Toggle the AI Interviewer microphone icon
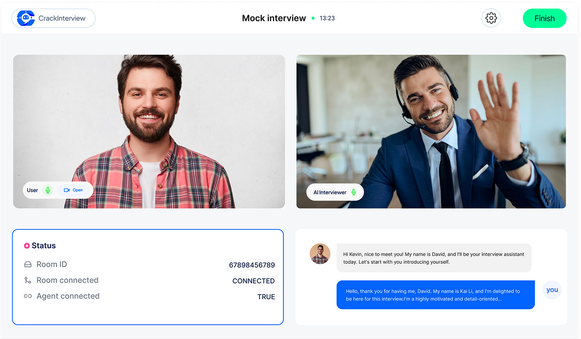The height and width of the screenshot is (339, 581). 354,192
